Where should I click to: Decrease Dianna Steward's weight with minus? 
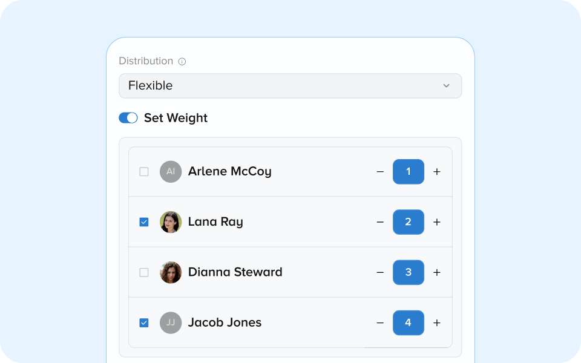[380, 273]
